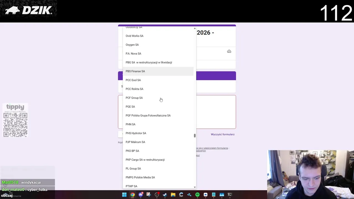Open Steam from the taskbar
The image size is (354, 199).
(165, 195)
